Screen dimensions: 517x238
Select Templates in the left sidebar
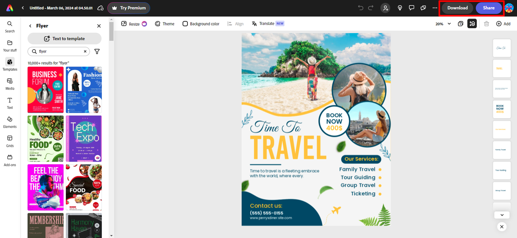10,65
